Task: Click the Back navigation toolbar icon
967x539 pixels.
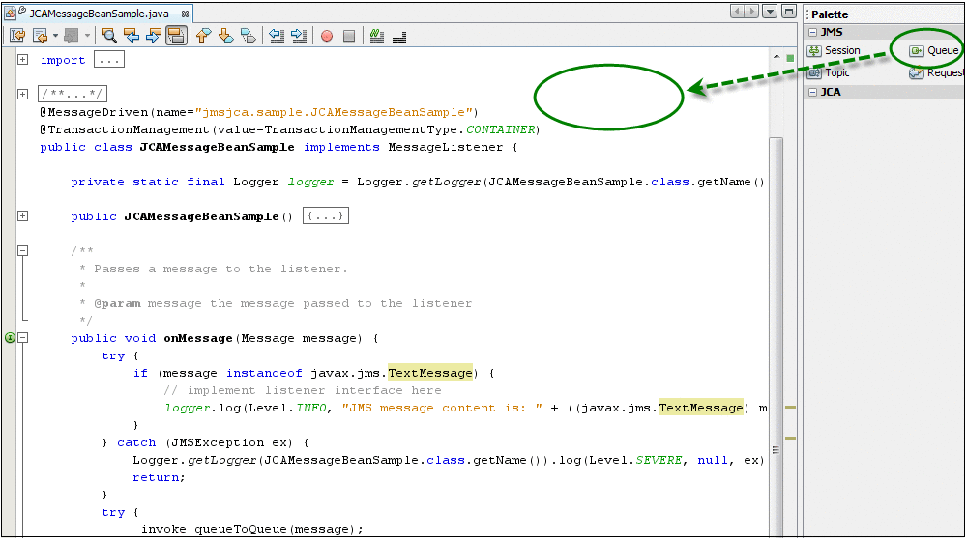Action: pos(40,36)
